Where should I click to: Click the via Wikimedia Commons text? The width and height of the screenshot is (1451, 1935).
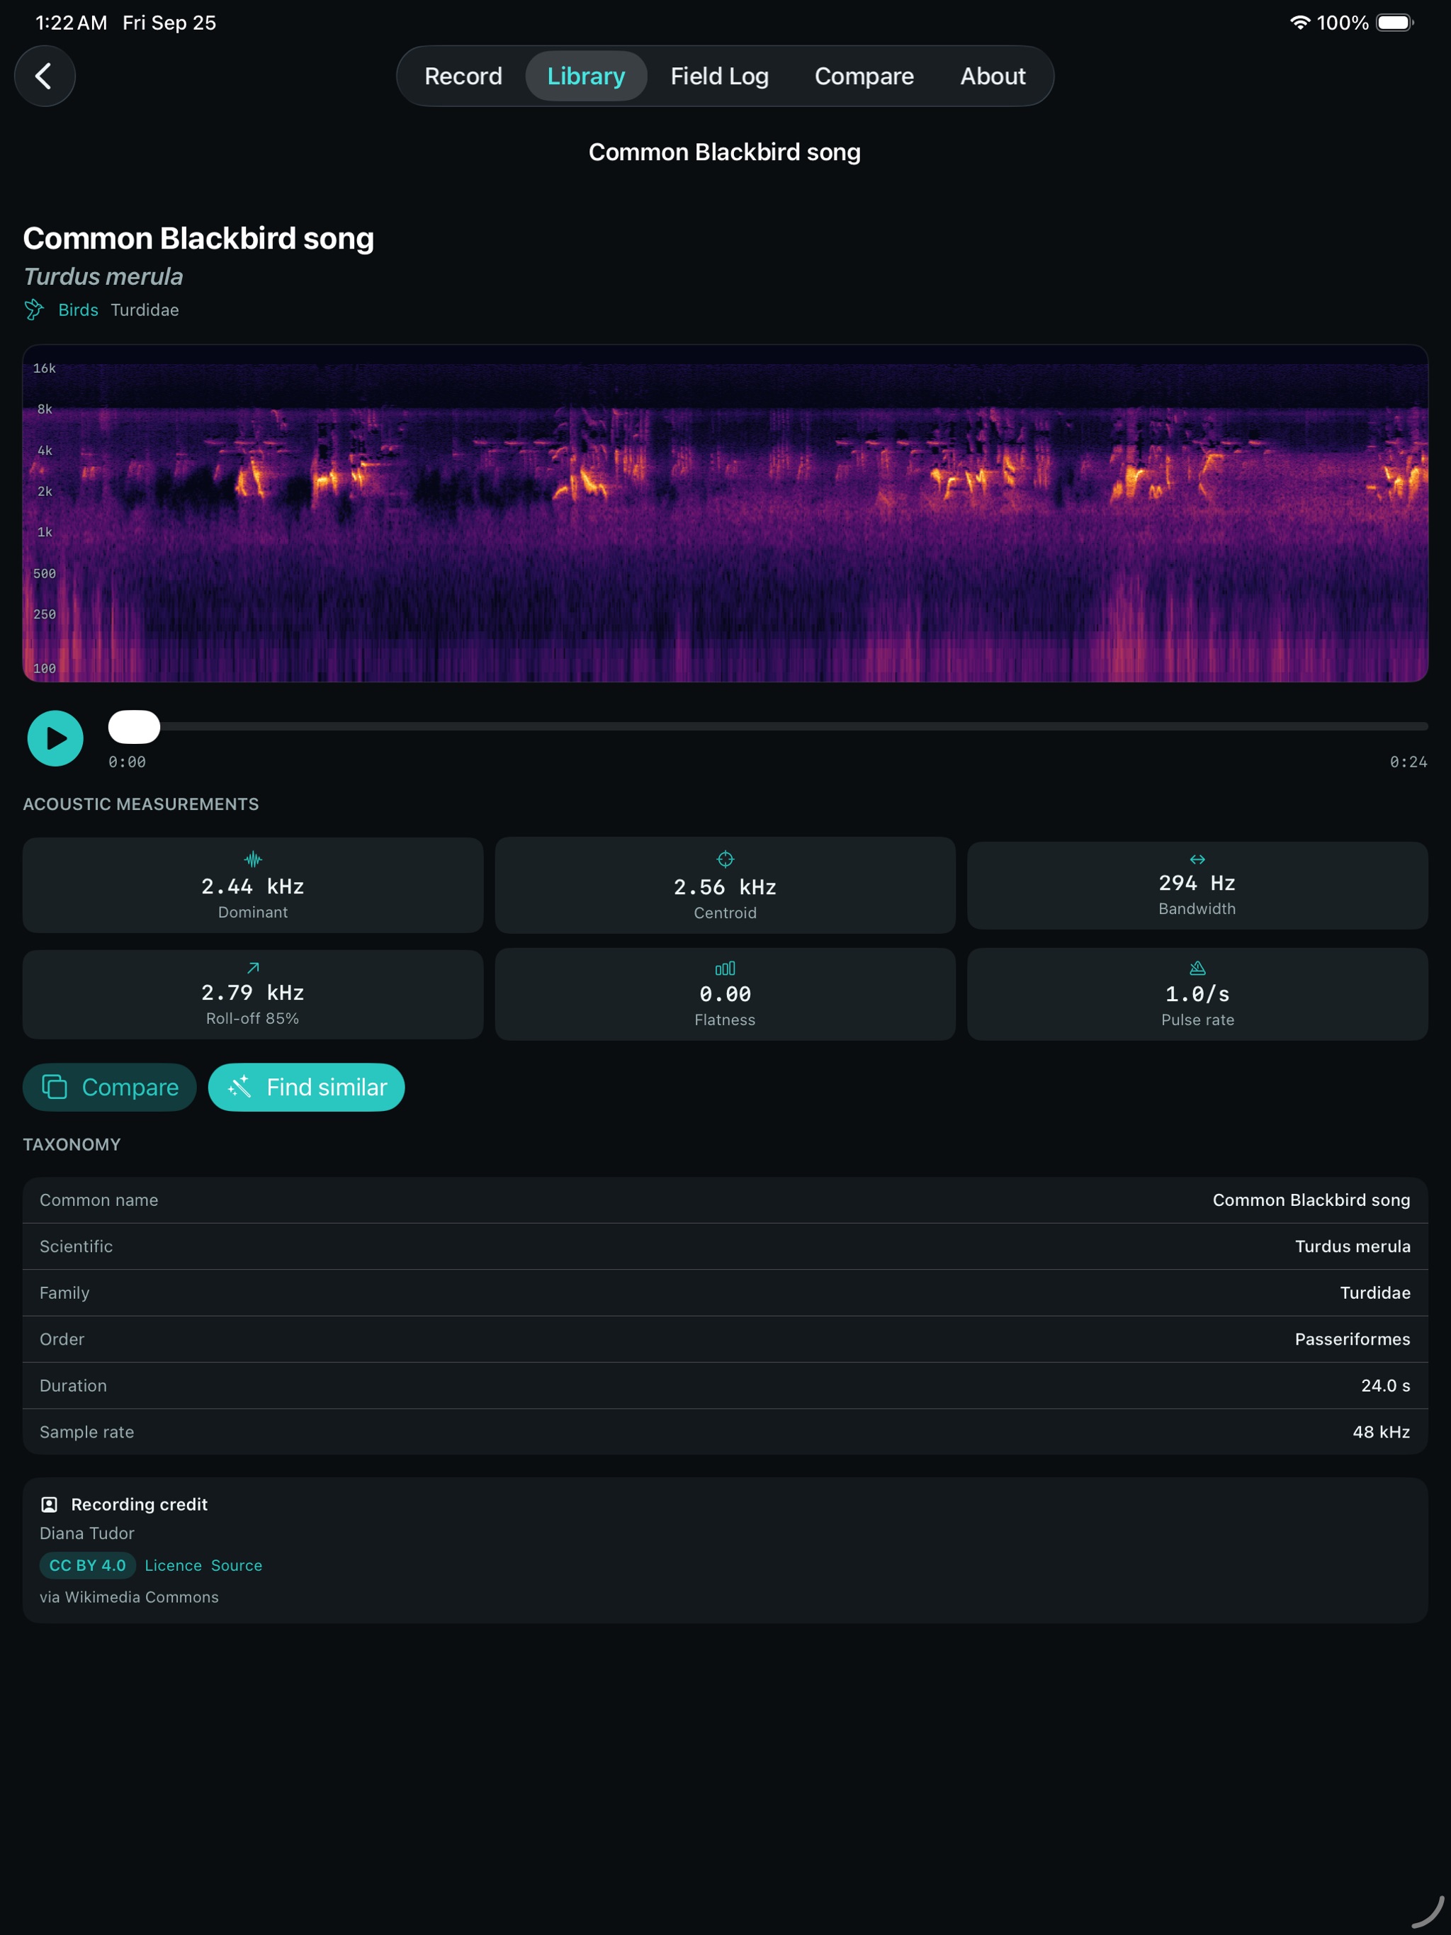[128, 1597]
